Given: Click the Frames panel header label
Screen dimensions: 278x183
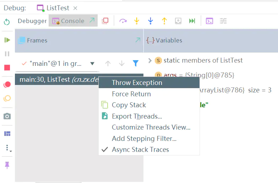Looking at the screenshot, I should click(x=37, y=40).
